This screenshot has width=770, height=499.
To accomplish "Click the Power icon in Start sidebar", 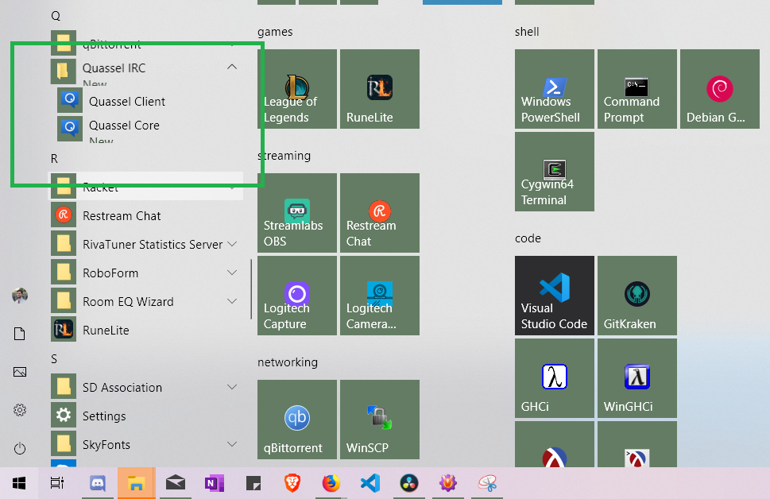I will point(20,448).
